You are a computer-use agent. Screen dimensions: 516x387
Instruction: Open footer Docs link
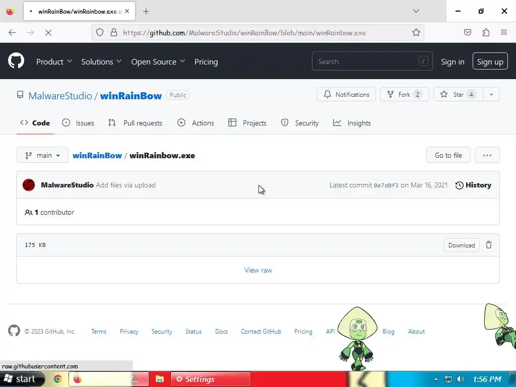pos(222,332)
